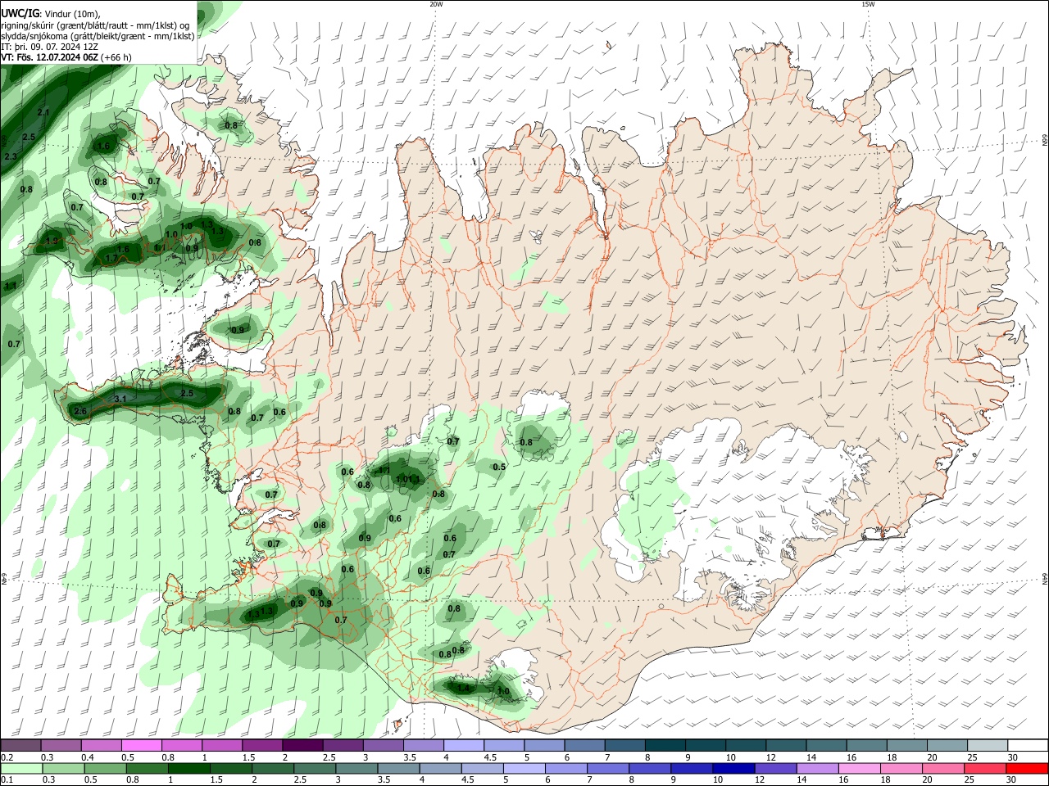Click the 'slydda/snjókoma' legend description line
The image size is (1049, 786).
[x=98, y=36]
